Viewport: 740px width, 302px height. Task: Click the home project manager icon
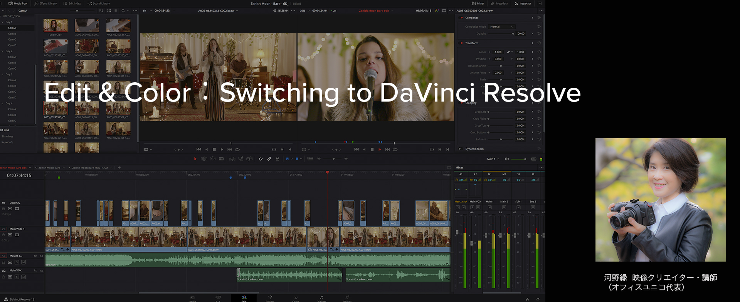527,299
